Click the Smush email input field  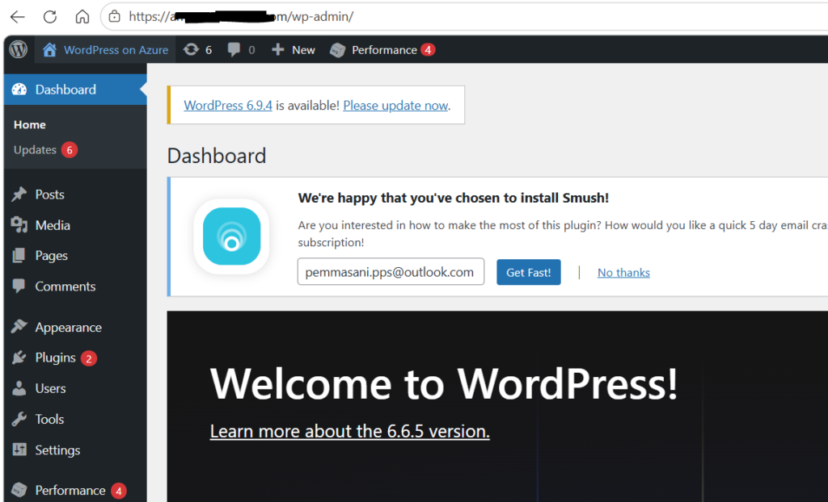click(x=391, y=271)
